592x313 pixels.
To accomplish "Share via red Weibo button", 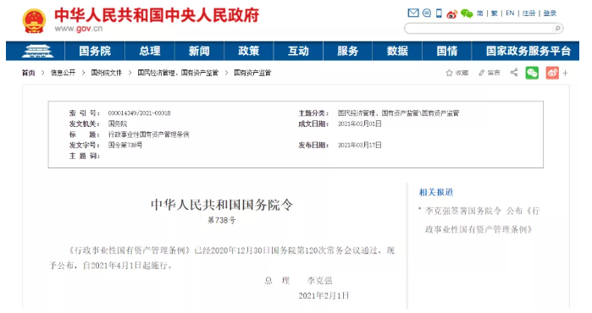I will 552,73.
